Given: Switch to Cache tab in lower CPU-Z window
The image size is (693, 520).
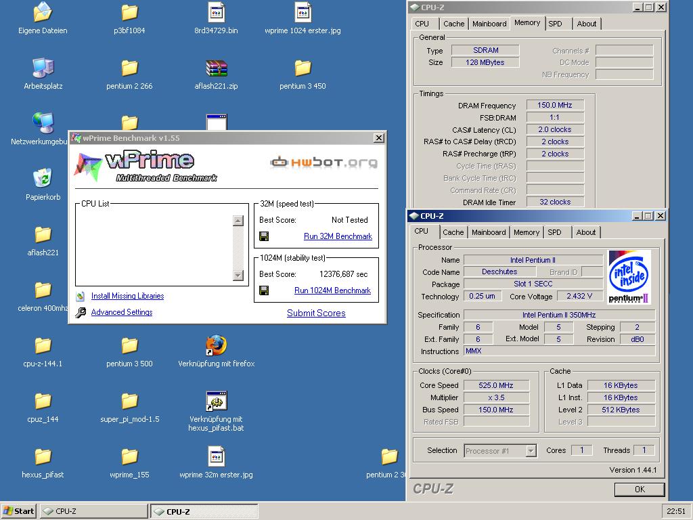Looking at the screenshot, I should (x=453, y=232).
